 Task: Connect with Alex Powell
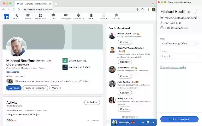pyautogui.click(x=125, y=76)
